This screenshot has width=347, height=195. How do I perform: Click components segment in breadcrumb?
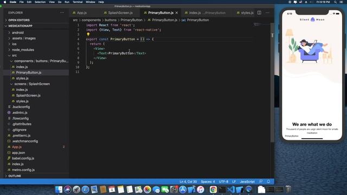(91, 20)
